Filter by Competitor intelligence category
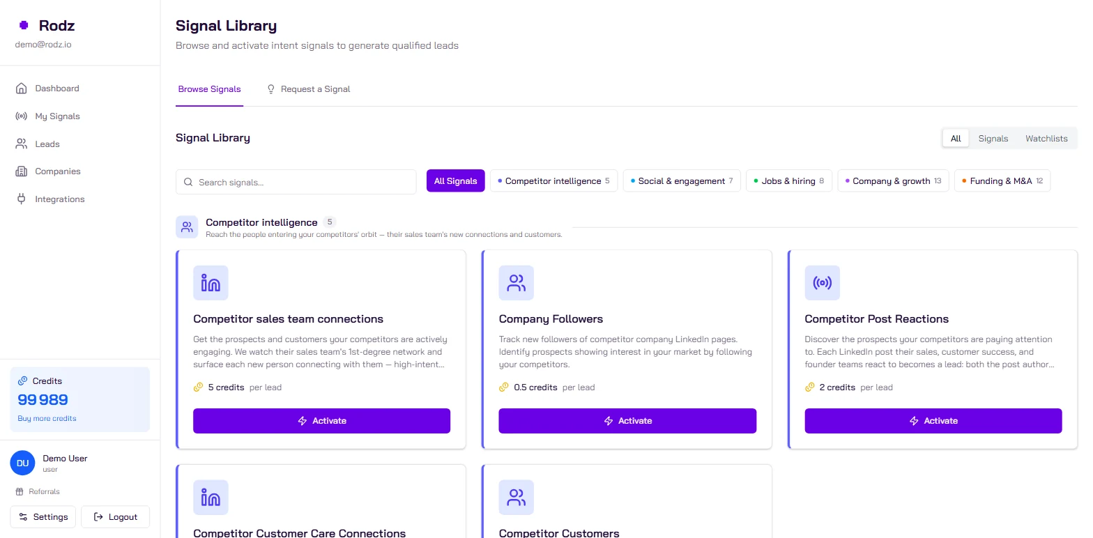This screenshot has height=538, width=1093. pos(554,181)
